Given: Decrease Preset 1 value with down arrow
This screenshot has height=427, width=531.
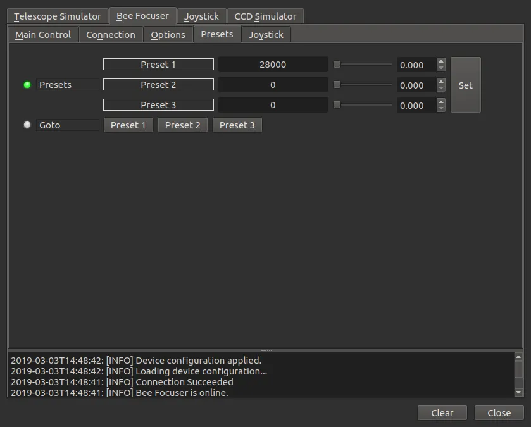Looking at the screenshot, I should pos(441,68).
